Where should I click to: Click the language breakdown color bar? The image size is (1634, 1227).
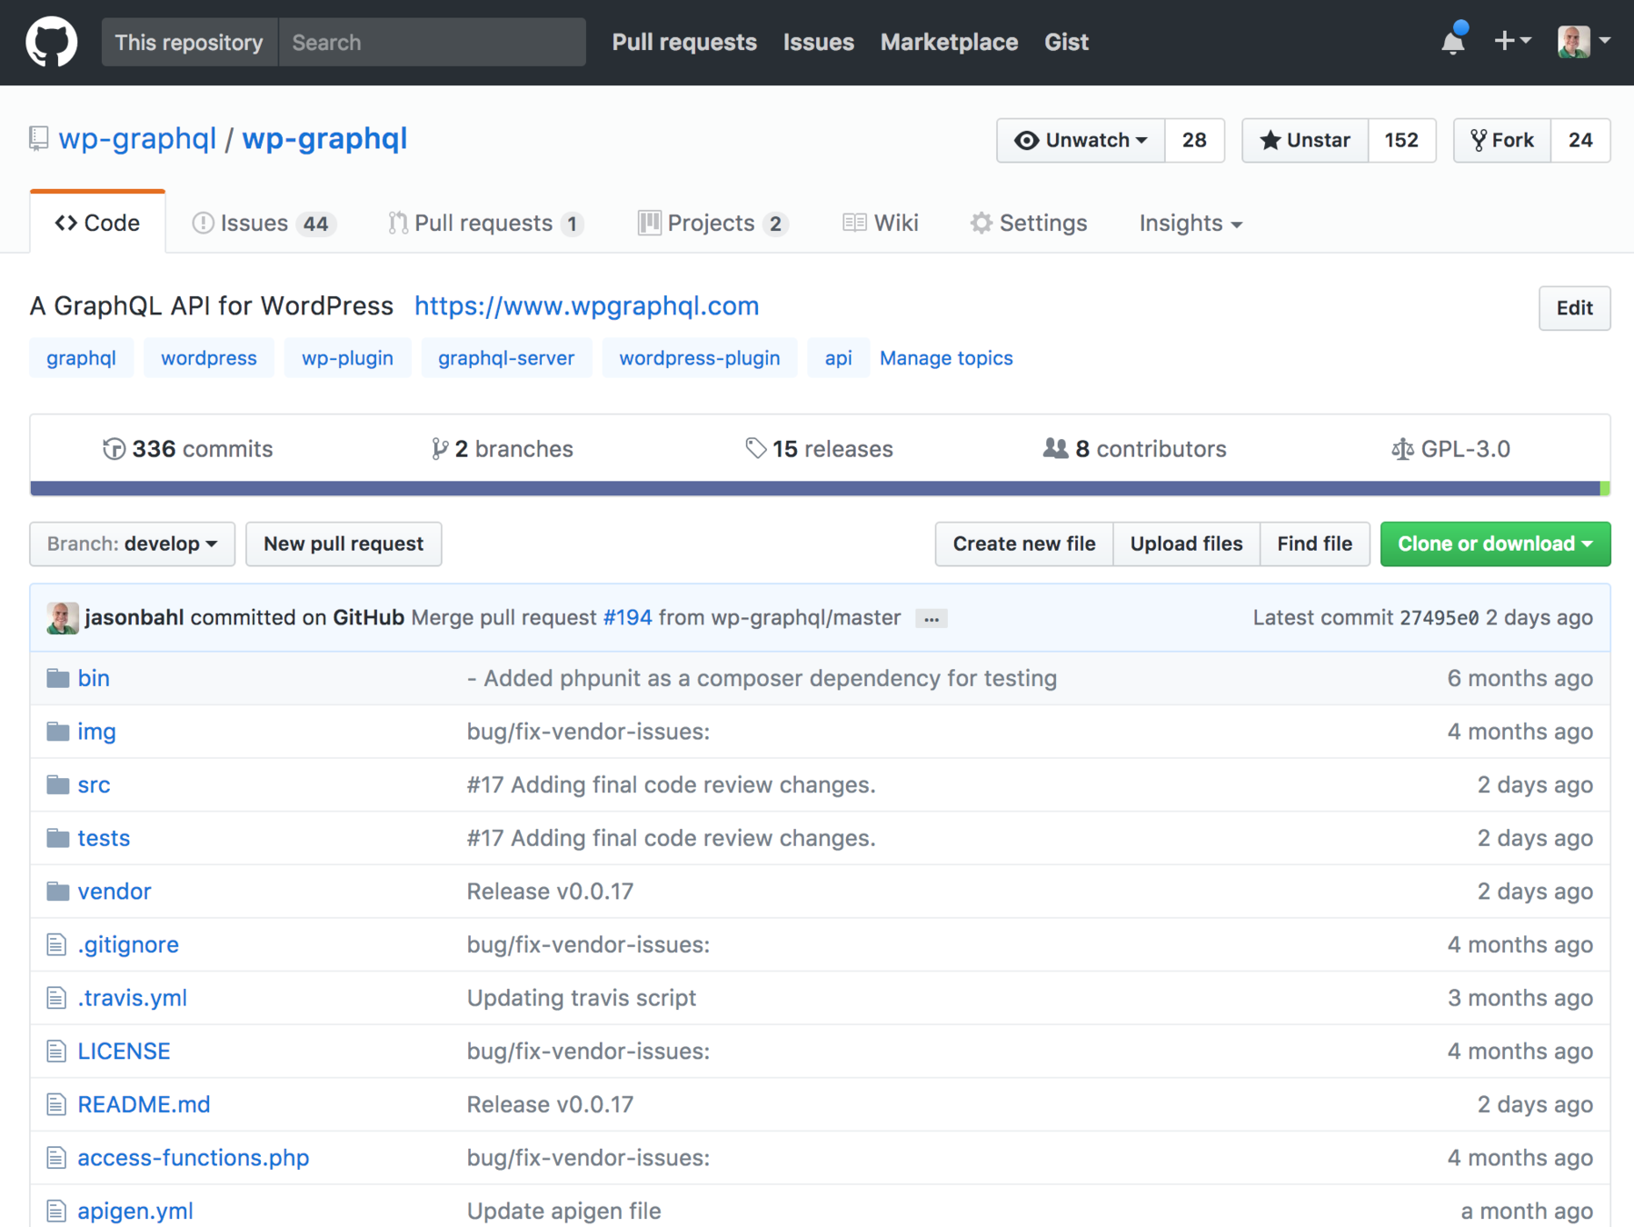coord(820,489)
